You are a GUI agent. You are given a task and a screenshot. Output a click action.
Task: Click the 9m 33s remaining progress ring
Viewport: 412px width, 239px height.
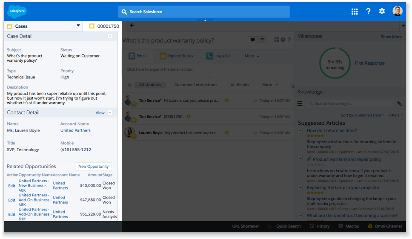click(335, 63)
